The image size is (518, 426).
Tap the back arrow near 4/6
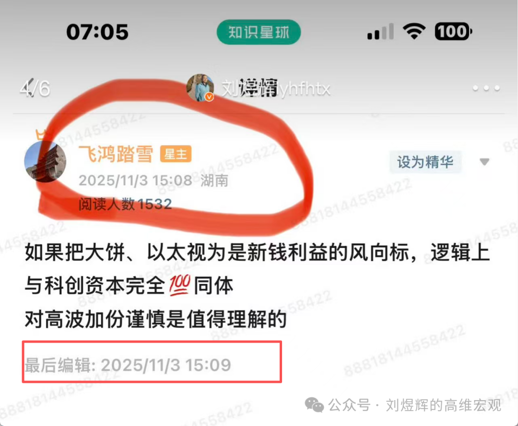(29, 88)
